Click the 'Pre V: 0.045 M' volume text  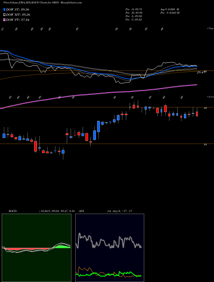(x=170, y=13)
